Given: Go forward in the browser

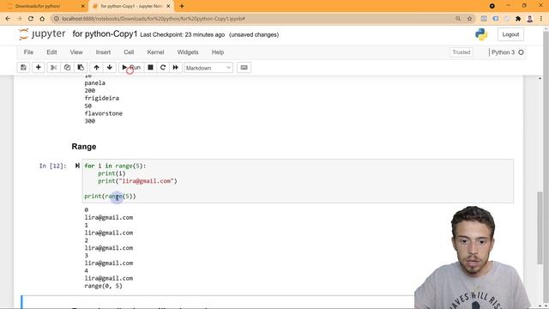Looking at the screenshot, I should coord(19,19).
